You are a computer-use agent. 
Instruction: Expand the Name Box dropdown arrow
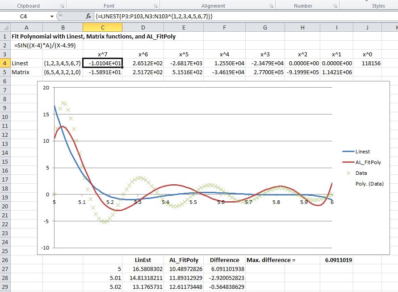pyautogui.click(x=52, y=16)
